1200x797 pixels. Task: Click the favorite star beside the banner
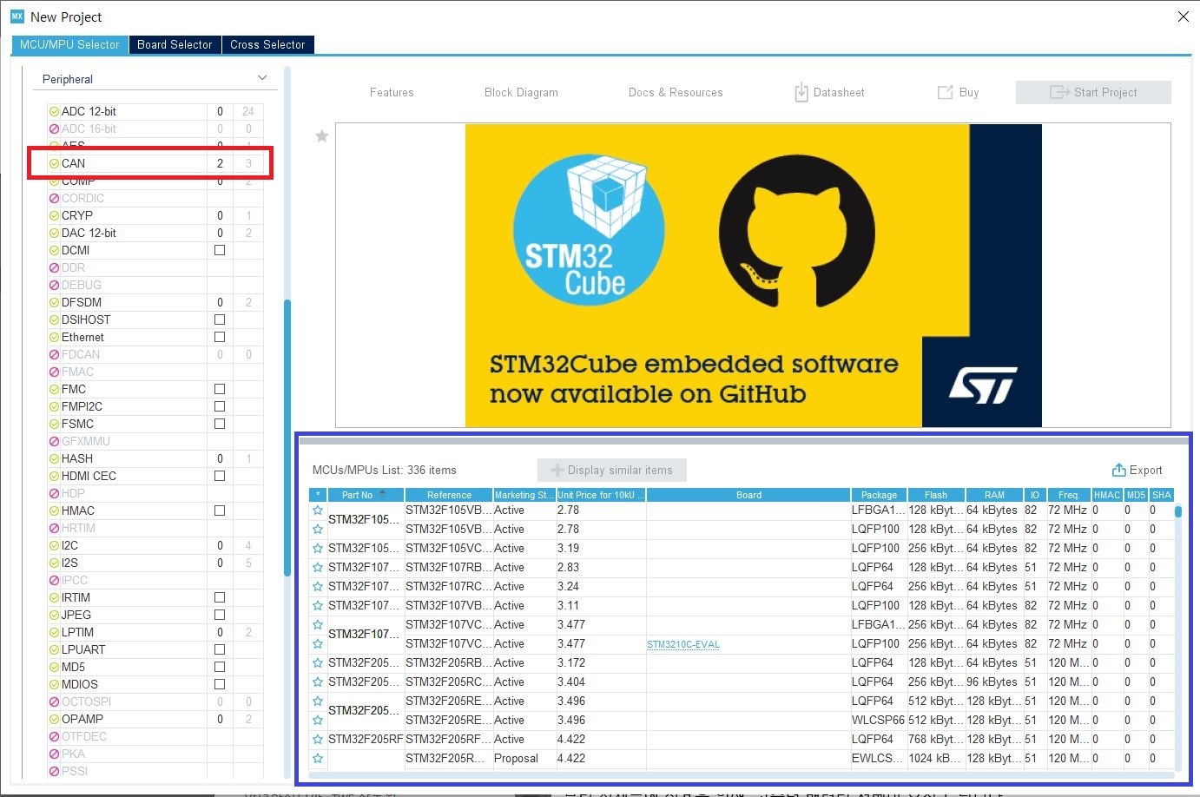coord(322,136)
